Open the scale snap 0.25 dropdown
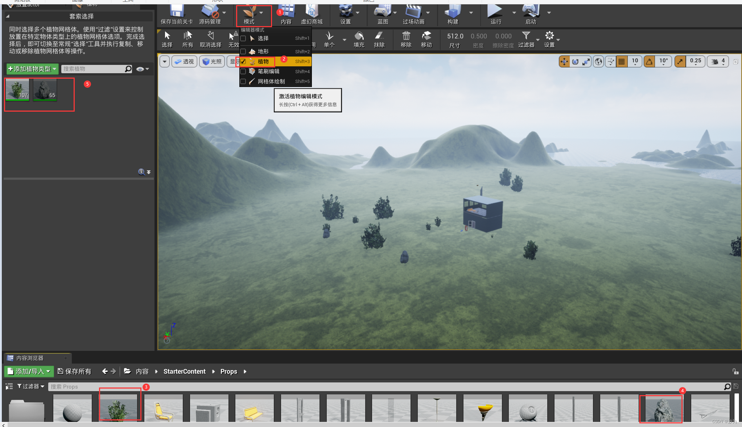The image size is (742, 427). [695, 62]
